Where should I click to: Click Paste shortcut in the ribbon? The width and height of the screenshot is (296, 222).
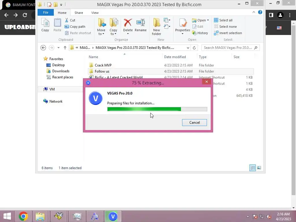pos(78,33)
